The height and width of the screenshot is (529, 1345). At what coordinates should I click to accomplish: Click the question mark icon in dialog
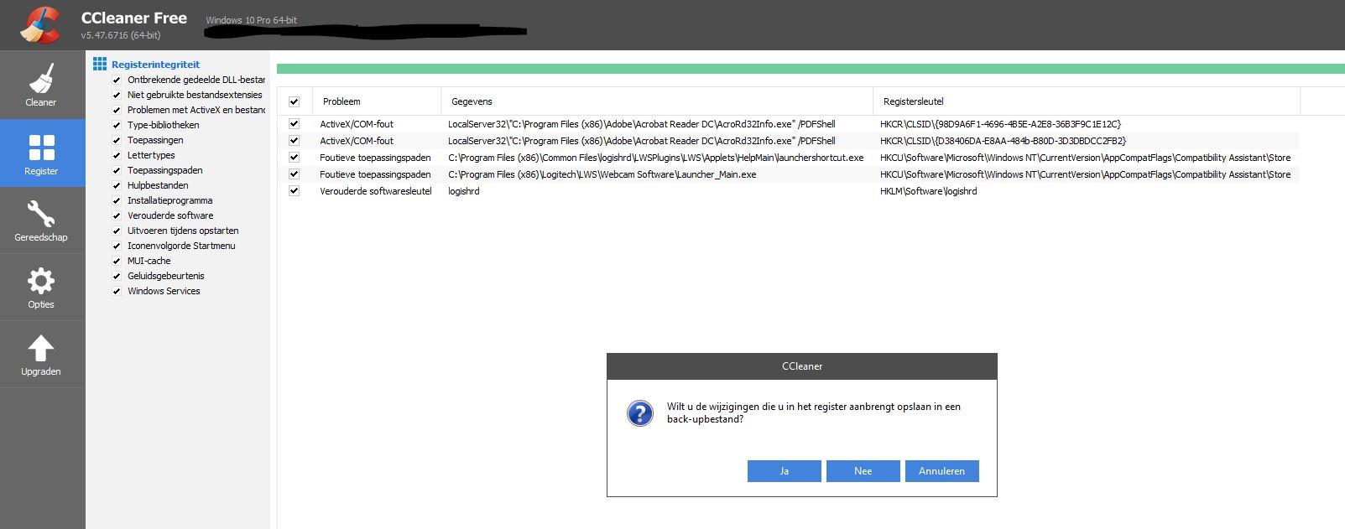pyautogui.click(x=640, y=412)
